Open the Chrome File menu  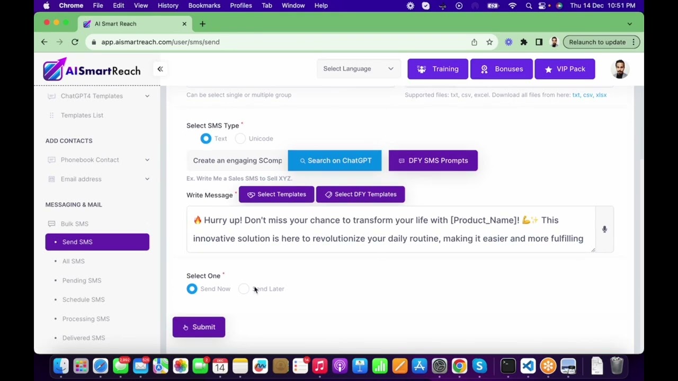pos(98,5)
